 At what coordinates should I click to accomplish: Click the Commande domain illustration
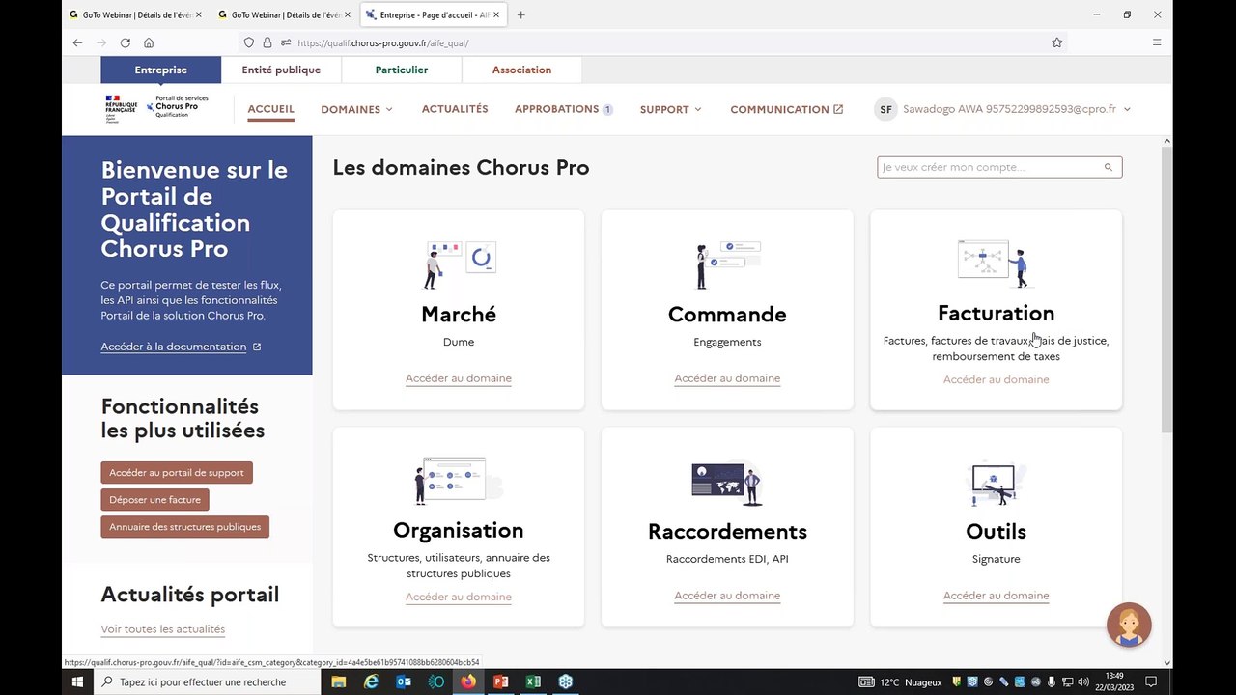click(727, 264)
